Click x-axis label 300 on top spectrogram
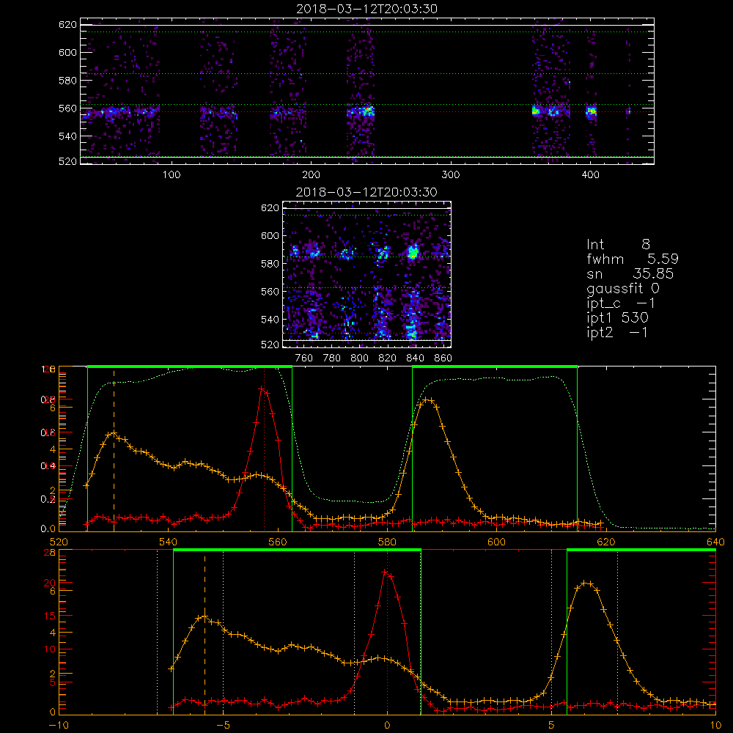The height and width of the screenshot is (733, 733). coord(451,175)
